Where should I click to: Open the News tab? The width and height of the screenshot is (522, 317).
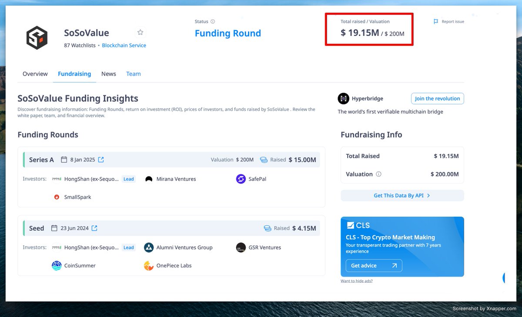click(109, 74)
